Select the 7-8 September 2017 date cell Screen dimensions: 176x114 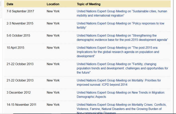[20, 11]
